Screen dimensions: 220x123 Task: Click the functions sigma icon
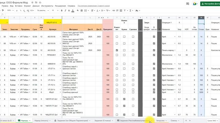click(x=130, y=11)
